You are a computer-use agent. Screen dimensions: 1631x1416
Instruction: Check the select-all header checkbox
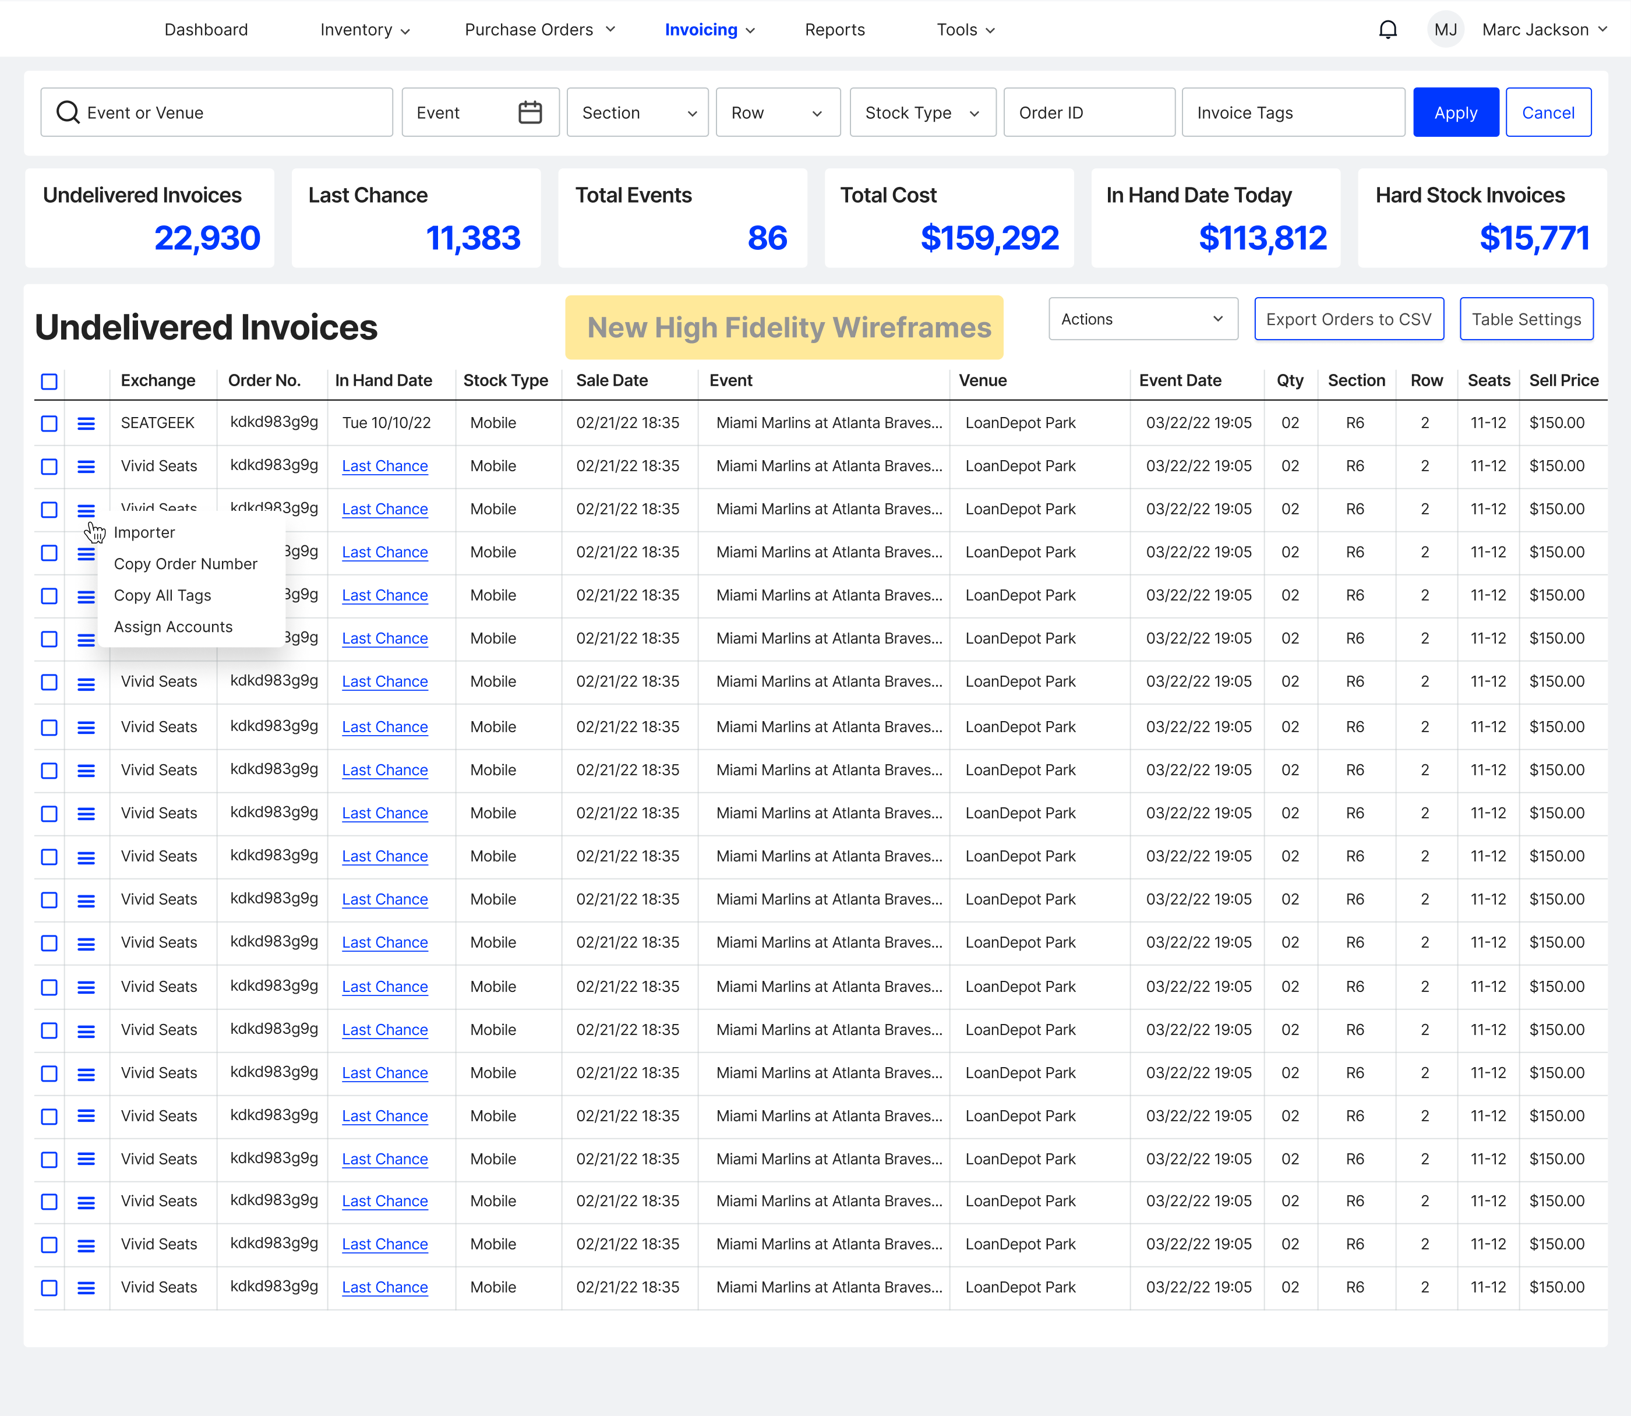(x=49, y=382)
